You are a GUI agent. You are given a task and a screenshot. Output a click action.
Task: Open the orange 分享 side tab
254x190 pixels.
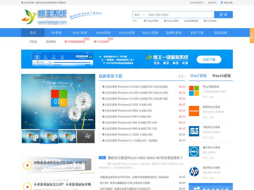[x=252, y=36]
